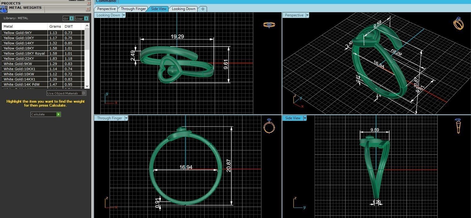This screenshot has width=471, height=218.
Task: Switch to the Looking Down tab
Action: [184, 9]
